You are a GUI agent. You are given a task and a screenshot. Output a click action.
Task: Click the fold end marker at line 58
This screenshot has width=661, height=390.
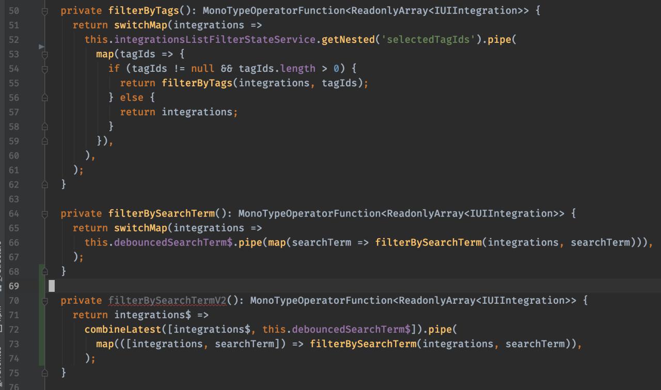tap(45, 127)
